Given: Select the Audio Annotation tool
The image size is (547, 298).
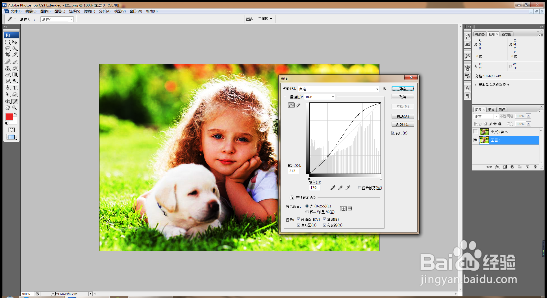Looking at the screenshot, I should click(x=8, y=101).
